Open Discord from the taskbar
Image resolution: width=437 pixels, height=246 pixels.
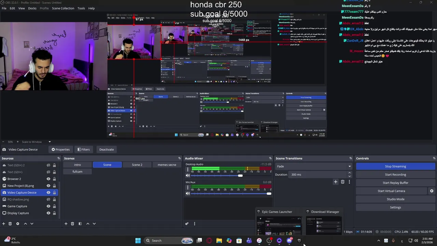[x=289, y=241]
